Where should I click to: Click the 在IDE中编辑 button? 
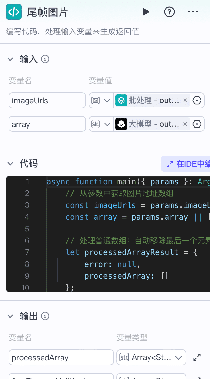click(x=185, y=164)
